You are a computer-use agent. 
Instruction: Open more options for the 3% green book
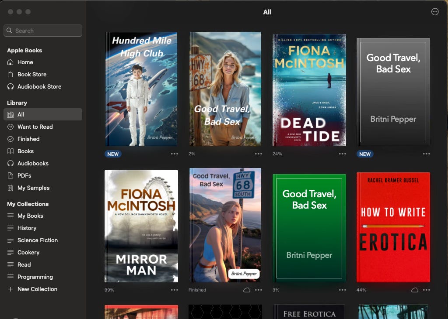342,290
